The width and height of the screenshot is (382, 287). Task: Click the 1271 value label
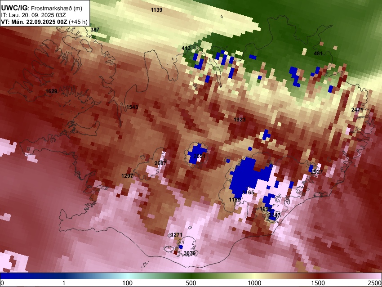pyautogui.click(x=176, y=235)
